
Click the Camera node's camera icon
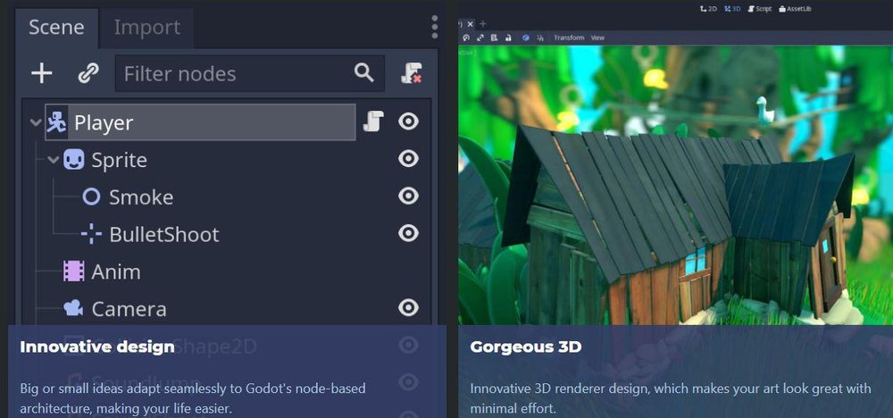73,308
